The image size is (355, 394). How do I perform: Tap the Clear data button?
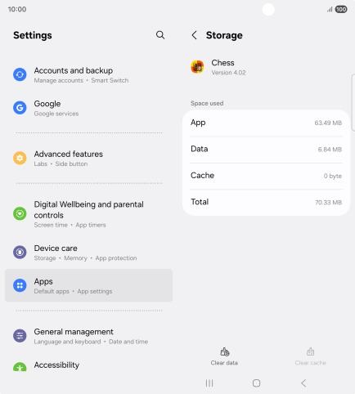point(224,356)
